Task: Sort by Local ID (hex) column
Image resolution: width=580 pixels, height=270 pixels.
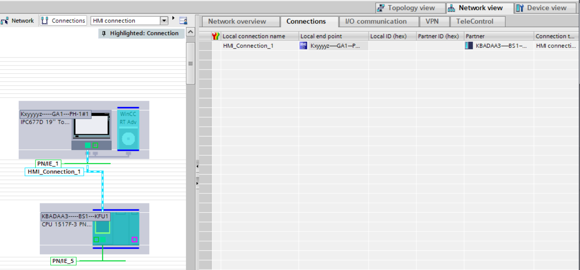Action: pyautogui.click(x=392, y=36)
